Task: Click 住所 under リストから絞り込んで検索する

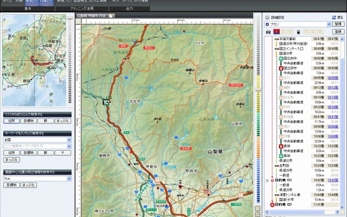Action: (x=11, y=121)
